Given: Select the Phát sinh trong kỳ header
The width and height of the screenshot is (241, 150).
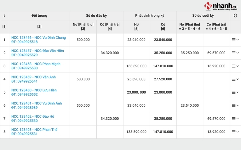Looking at the screenshot, I should tap(150, 16).
